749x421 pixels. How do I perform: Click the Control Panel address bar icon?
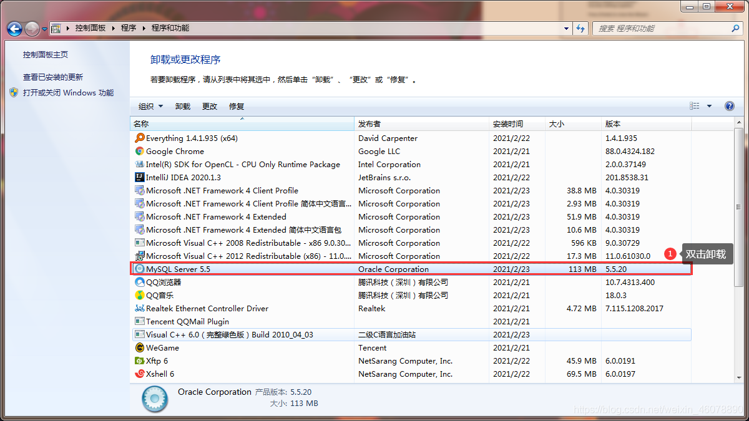point(56,28)
